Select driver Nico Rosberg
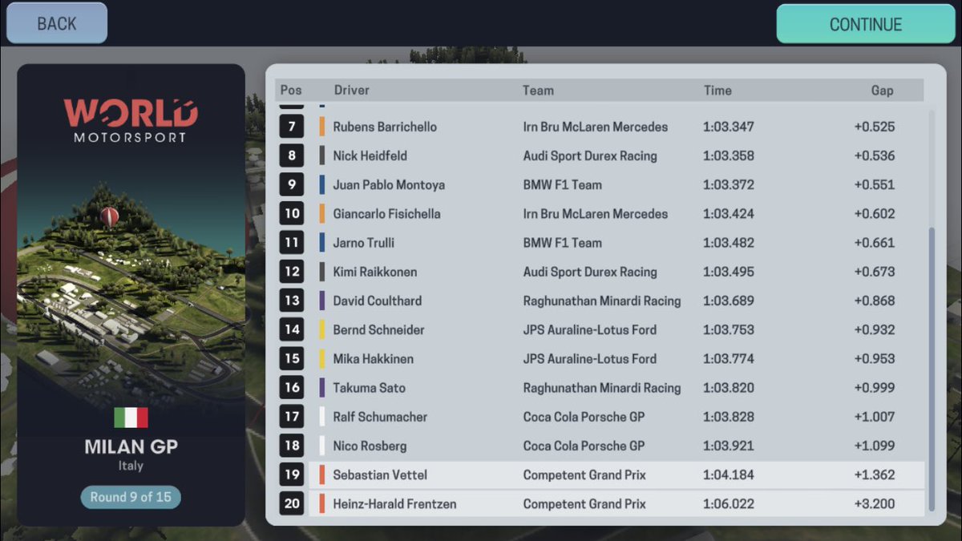The width and height of the screenshot is (962, 541). point(370,446)
